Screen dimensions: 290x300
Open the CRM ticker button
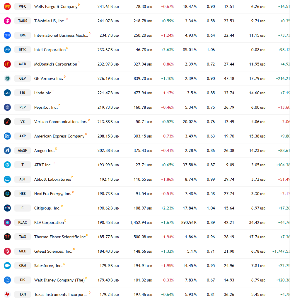click(23, 266)
